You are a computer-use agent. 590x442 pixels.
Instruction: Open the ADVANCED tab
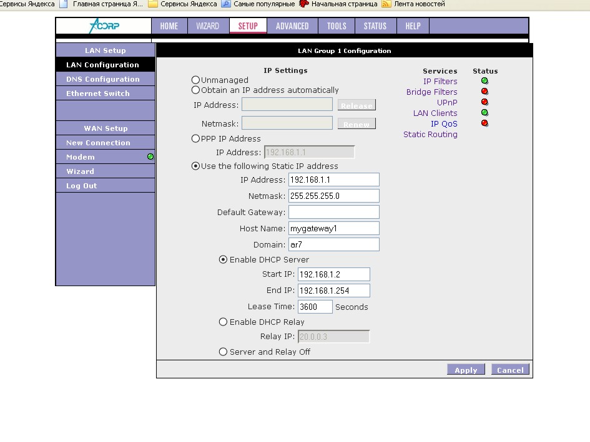(292, 26)
